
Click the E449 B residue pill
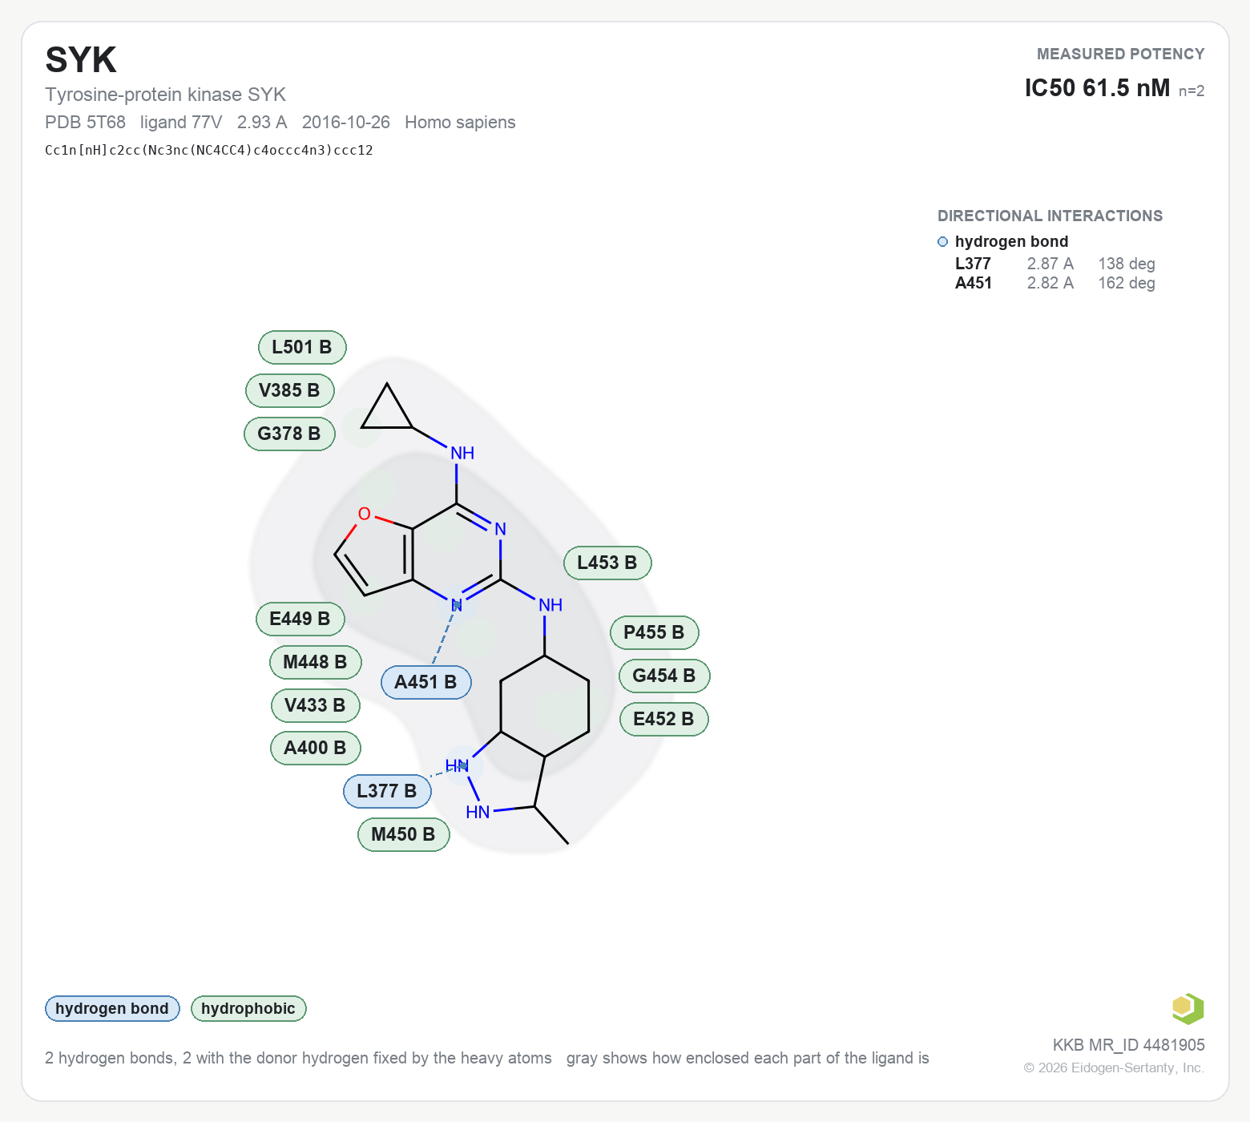click(300, 619)
